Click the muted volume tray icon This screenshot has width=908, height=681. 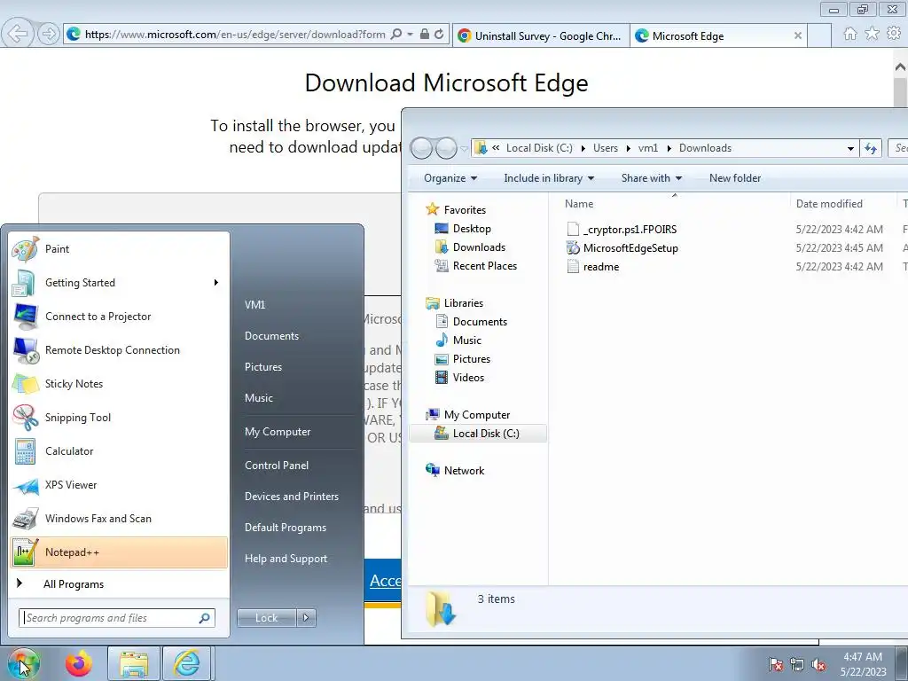818,664
